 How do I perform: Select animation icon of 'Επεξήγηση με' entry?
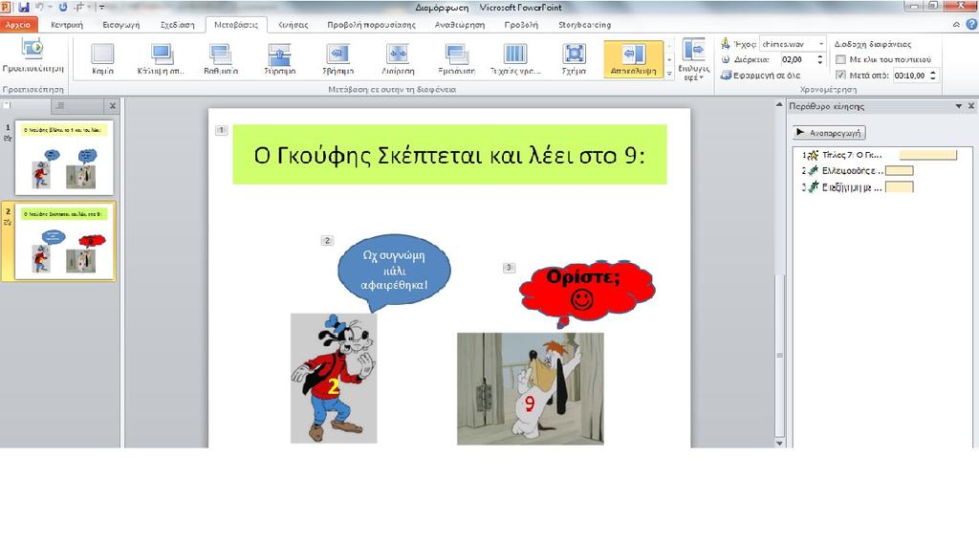[813, 186]
